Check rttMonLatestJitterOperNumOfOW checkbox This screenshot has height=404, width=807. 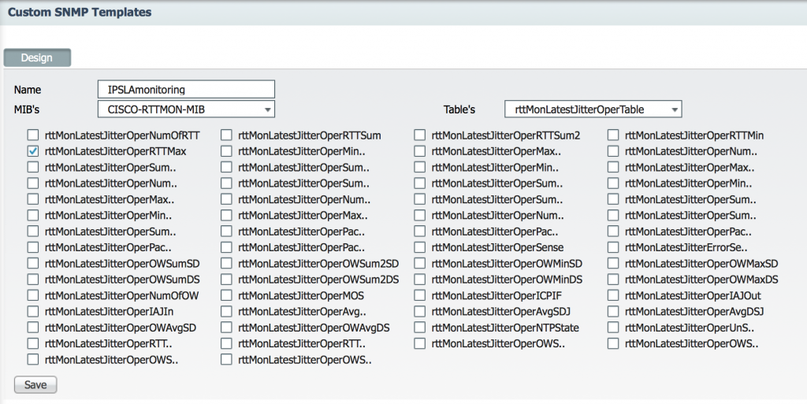[33, 295]
